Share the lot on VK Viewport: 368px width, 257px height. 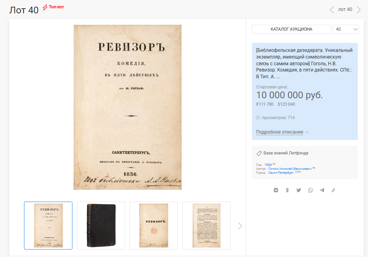[x=276, y=190]
